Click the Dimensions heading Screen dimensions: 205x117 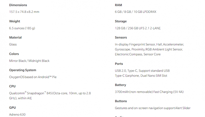click(x=18, y=5)
